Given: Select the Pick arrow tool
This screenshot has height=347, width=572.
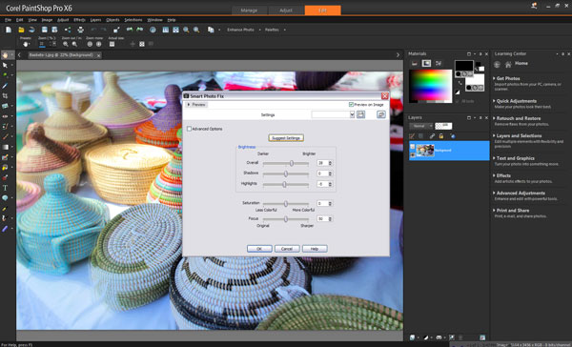Looking at the screenshot, I should click(x=5, y=65).
